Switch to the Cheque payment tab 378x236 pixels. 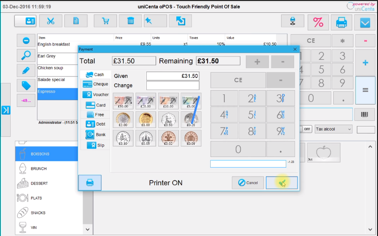click(96, 84)
